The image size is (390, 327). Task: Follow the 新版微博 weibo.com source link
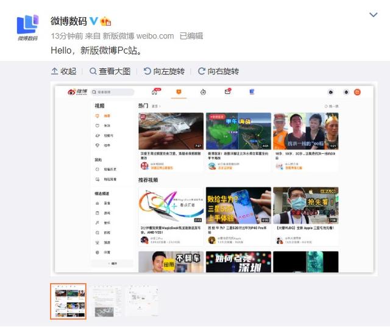138,36
